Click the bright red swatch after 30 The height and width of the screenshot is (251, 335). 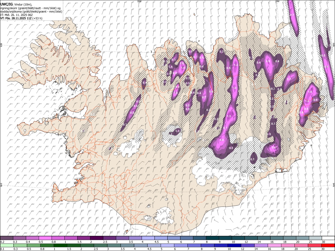[328, 245]
